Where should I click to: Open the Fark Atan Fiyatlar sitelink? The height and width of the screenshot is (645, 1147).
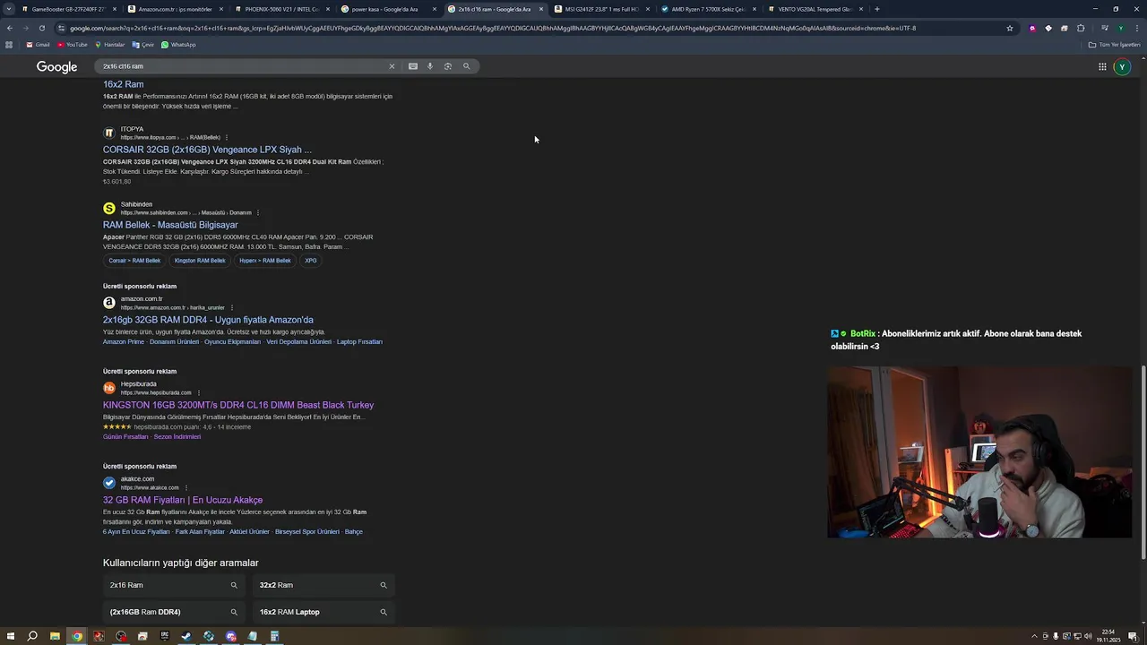click(x=200, y=531)
